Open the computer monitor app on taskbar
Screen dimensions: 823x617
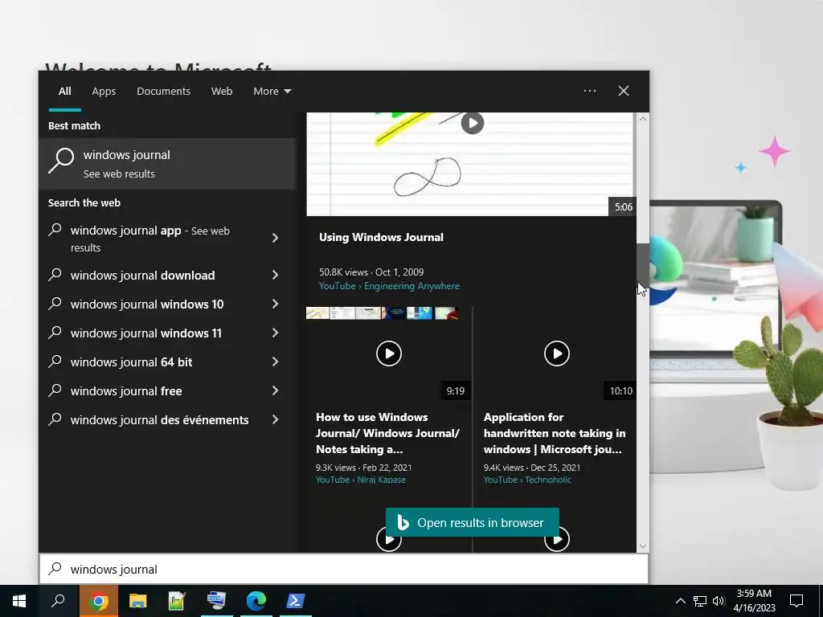(x=216, y=601)
